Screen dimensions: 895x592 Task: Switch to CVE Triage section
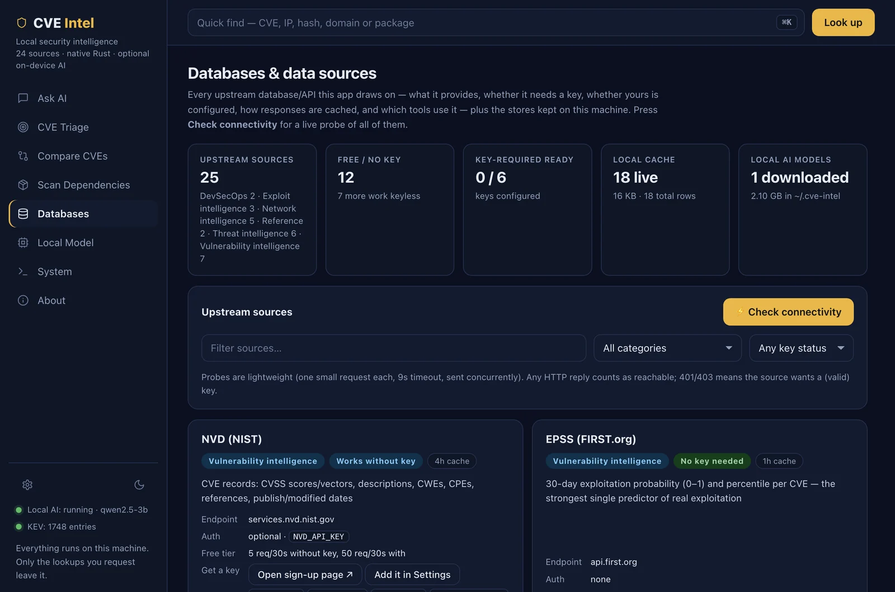84,127
